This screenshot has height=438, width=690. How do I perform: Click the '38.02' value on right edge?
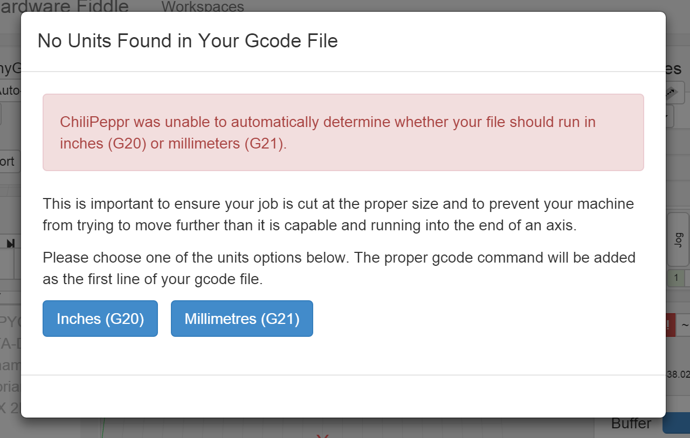click(678, 373)
